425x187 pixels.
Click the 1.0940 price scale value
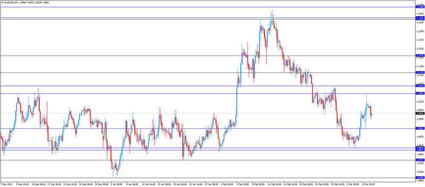420,119
